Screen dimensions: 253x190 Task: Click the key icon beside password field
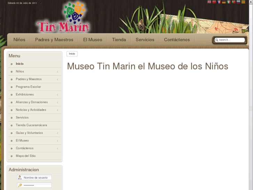point(20,185)
